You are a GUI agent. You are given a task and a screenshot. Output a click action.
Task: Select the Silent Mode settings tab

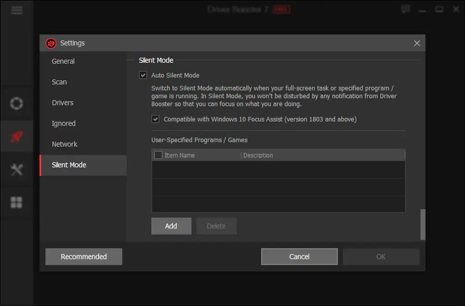(83, 165)
